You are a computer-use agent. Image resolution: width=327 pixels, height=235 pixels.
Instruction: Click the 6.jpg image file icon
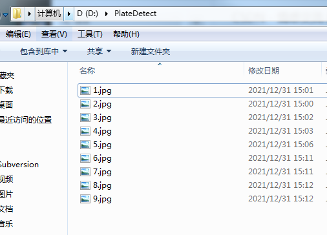click(85, 158)
